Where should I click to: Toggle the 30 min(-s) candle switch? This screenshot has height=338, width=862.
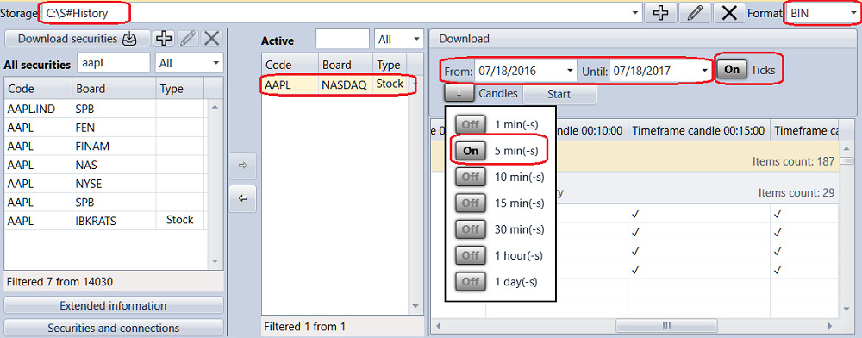point(471,229)
